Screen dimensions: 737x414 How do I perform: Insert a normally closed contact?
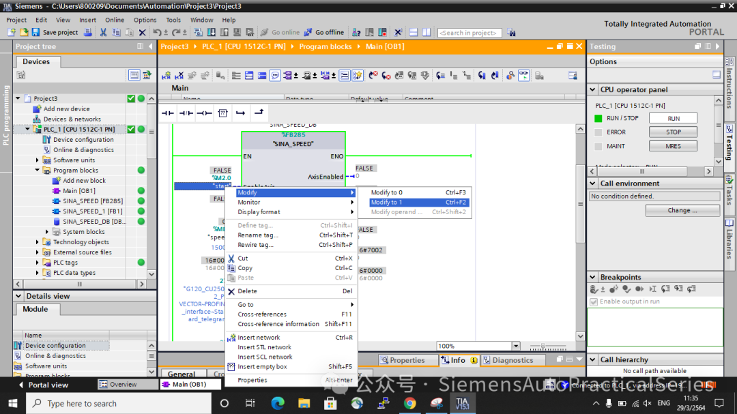[x=186, y=113]
